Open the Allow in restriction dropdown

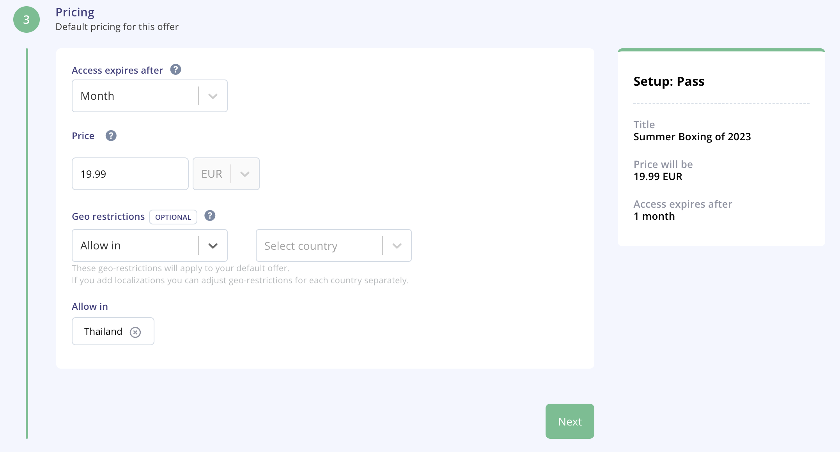150,245
